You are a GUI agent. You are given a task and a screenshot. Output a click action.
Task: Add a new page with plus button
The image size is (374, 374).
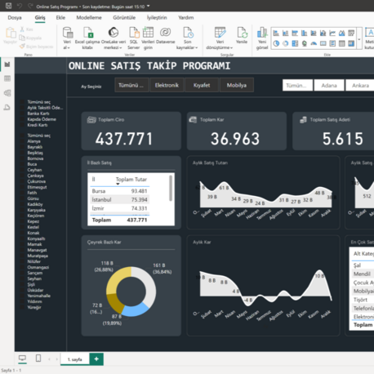(96, 359)
